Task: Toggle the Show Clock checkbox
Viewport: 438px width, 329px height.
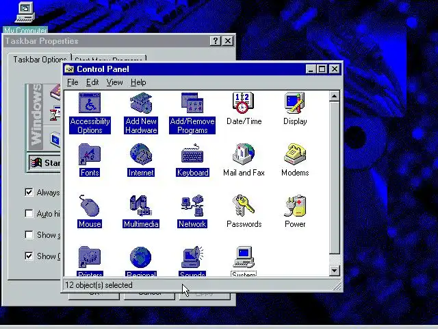Action: tap(29, 256)
